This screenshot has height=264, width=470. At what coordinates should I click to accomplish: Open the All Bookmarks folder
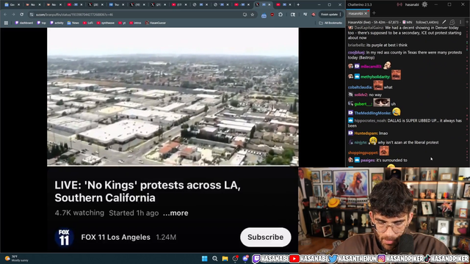pos(330,23)
